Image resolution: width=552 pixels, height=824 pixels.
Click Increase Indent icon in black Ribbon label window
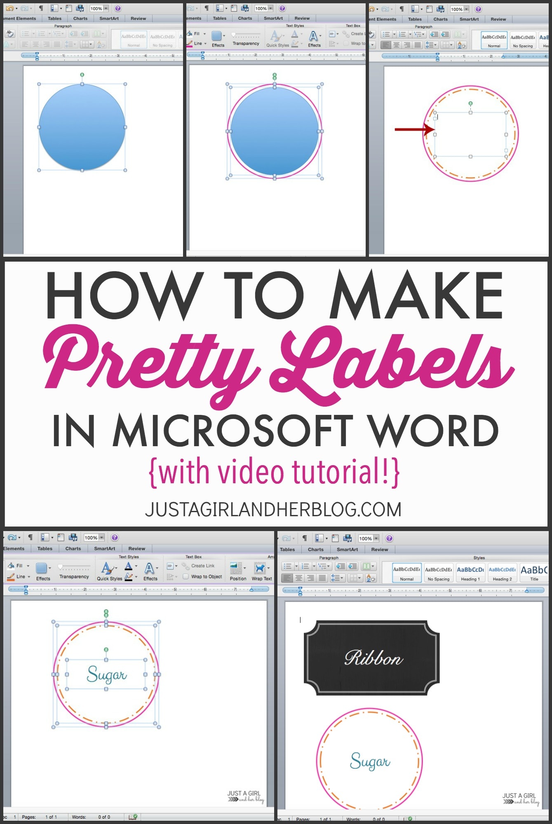[x=352, y=566]
